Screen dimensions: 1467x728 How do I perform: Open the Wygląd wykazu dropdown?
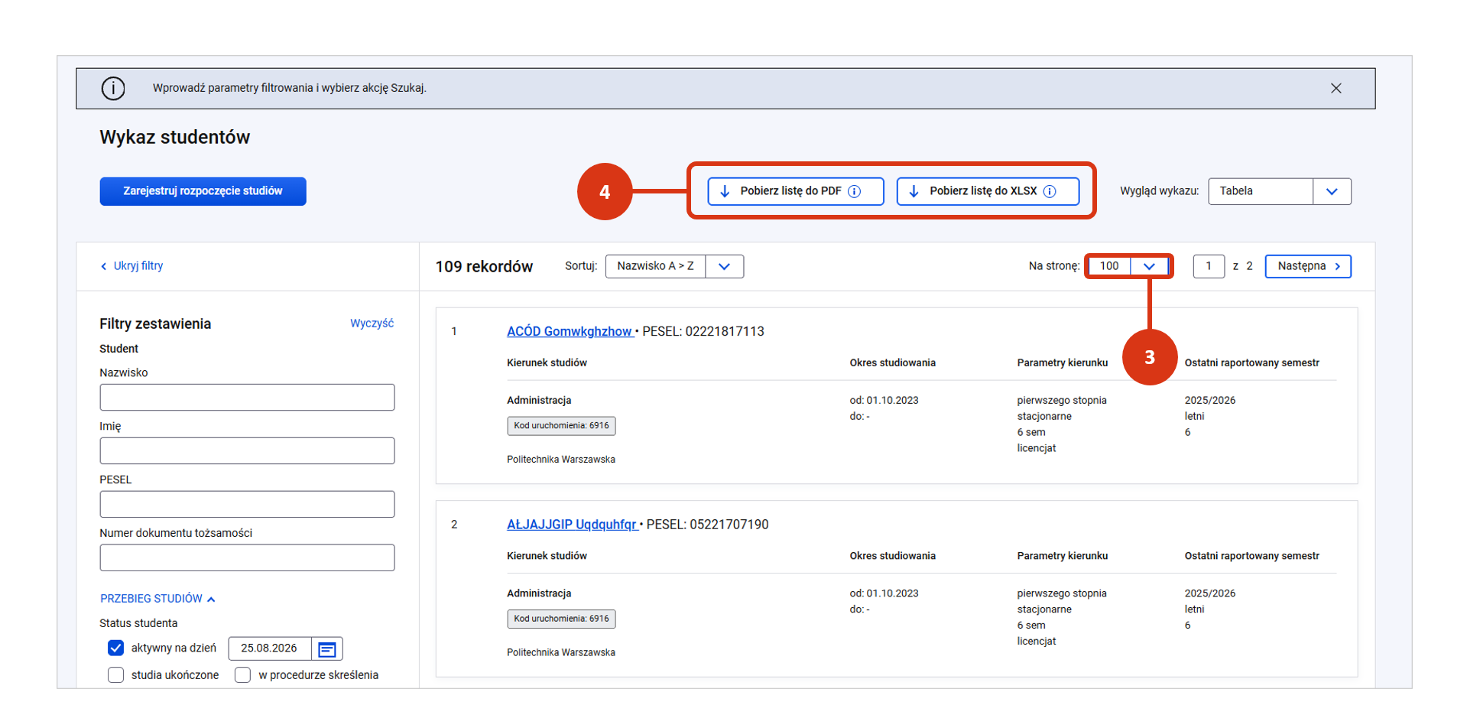point(1279,191)
